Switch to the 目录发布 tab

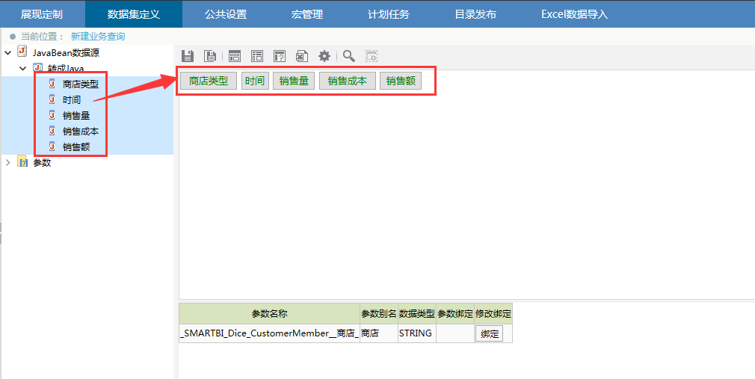click(475, 14)
